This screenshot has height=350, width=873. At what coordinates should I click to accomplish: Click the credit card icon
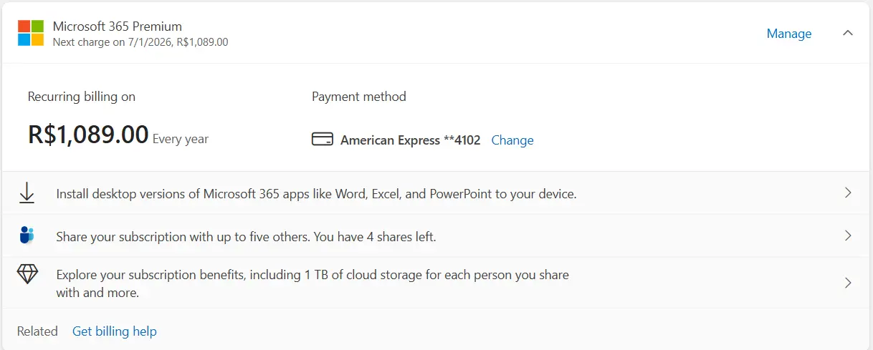click(x=323, y=140)
